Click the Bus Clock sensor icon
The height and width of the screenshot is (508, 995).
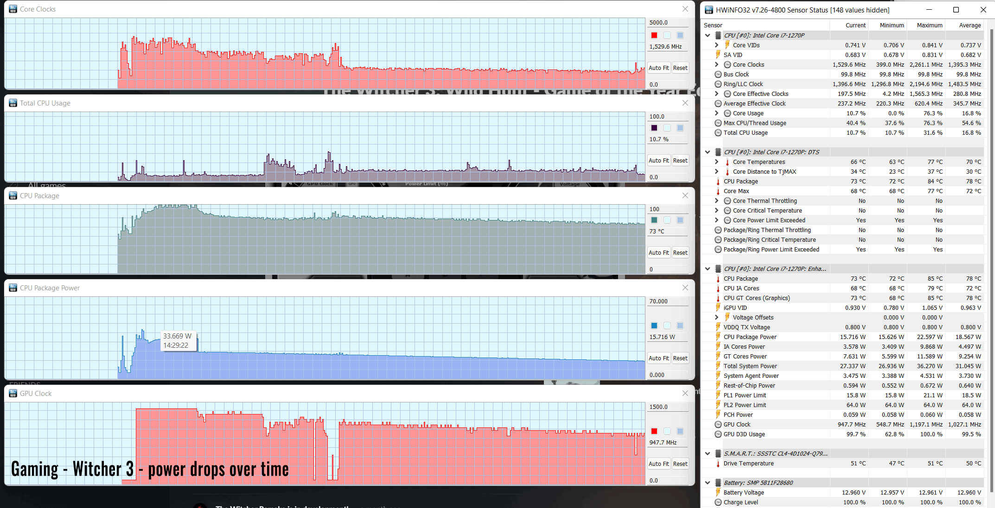pos(718,74)
